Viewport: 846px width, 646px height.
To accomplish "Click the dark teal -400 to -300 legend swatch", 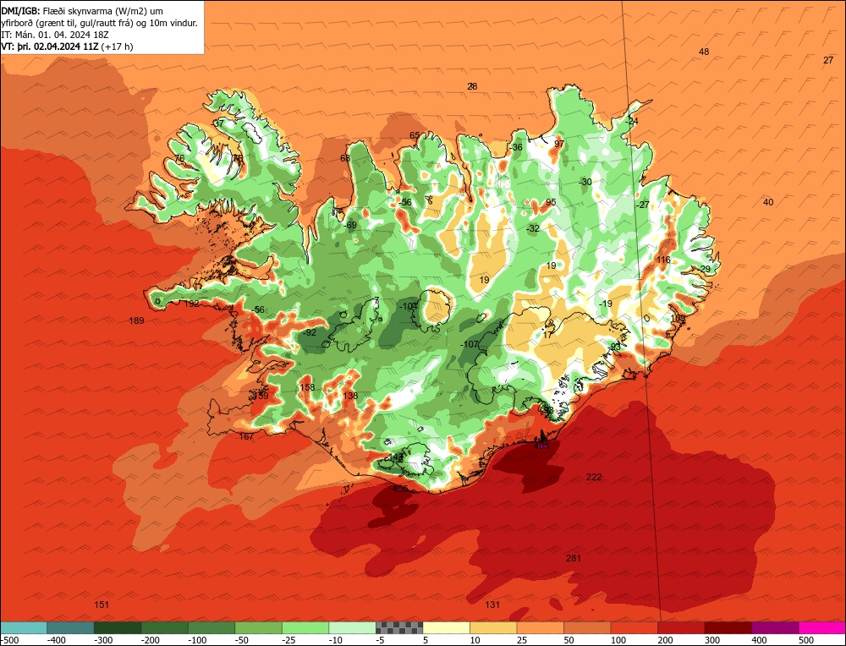I will pos(70,627).
